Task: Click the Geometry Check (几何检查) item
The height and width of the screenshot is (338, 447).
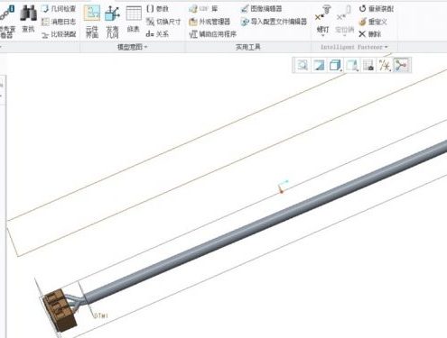Action: pos(59,9)
